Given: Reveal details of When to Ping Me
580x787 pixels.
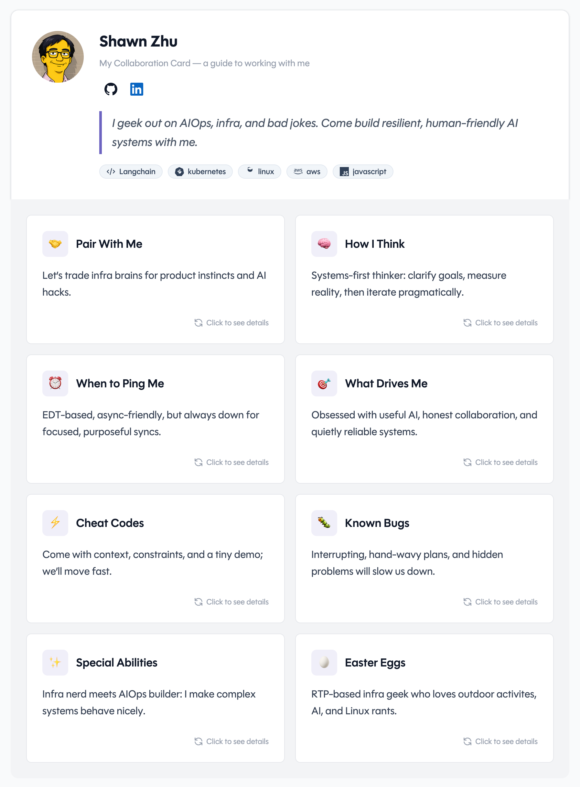Looking at the screenshot, I should pos(232,462).
